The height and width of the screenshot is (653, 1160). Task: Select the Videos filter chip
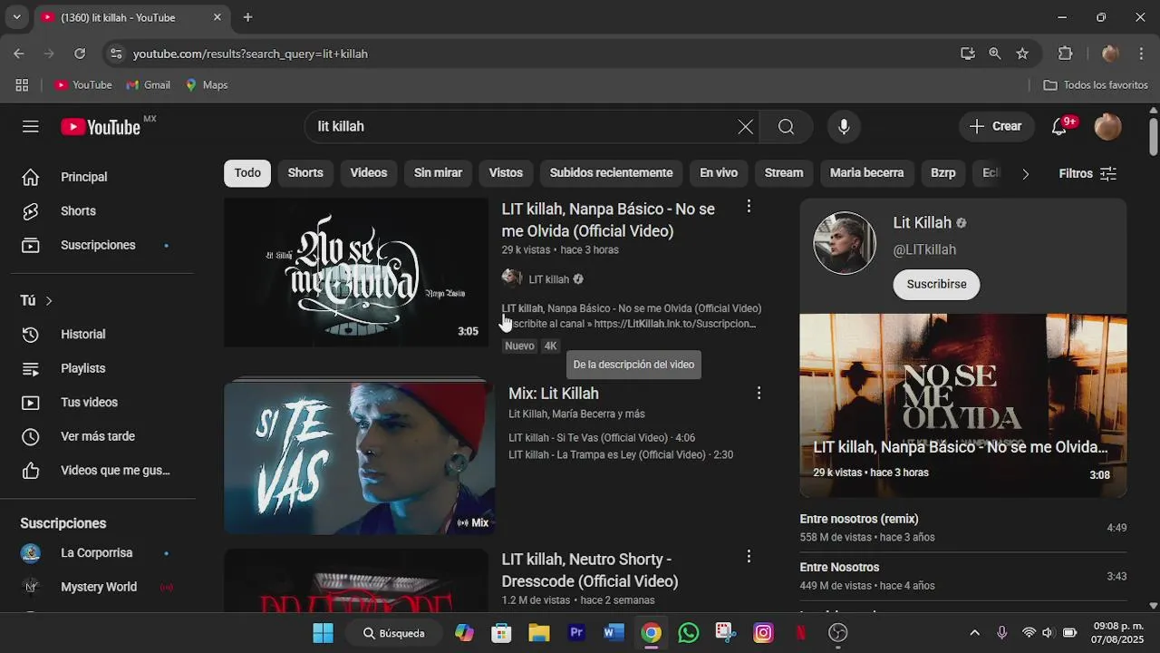pyautogui.click(x=369, y=173)
